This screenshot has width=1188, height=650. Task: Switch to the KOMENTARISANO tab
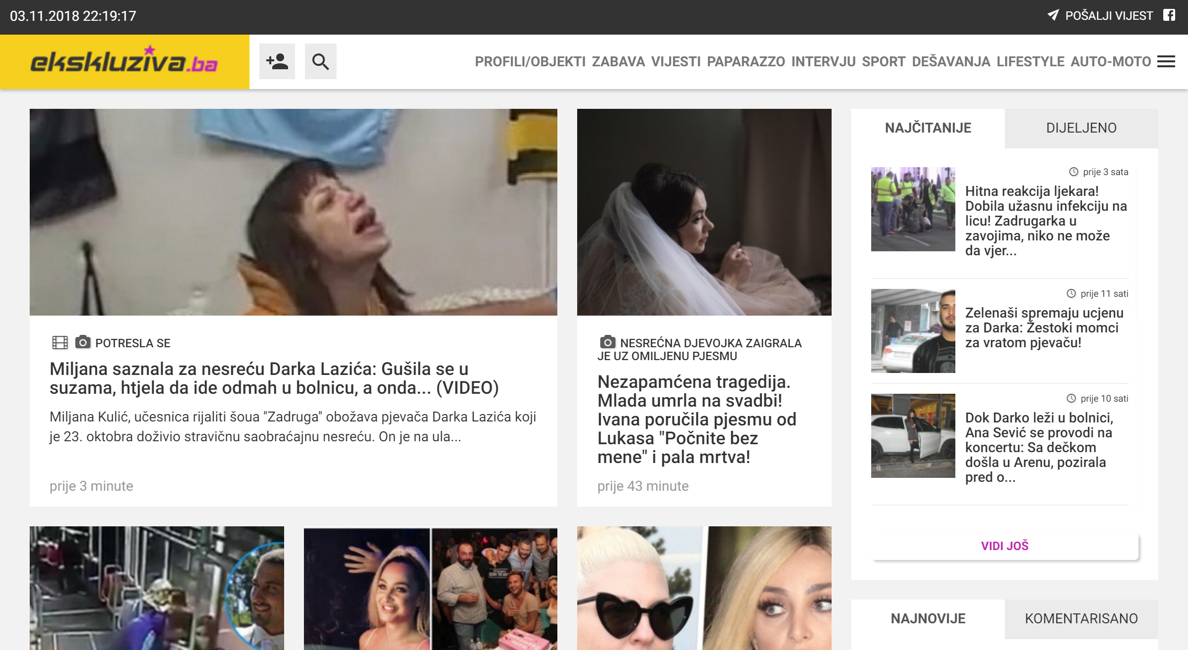point(1082,619)
